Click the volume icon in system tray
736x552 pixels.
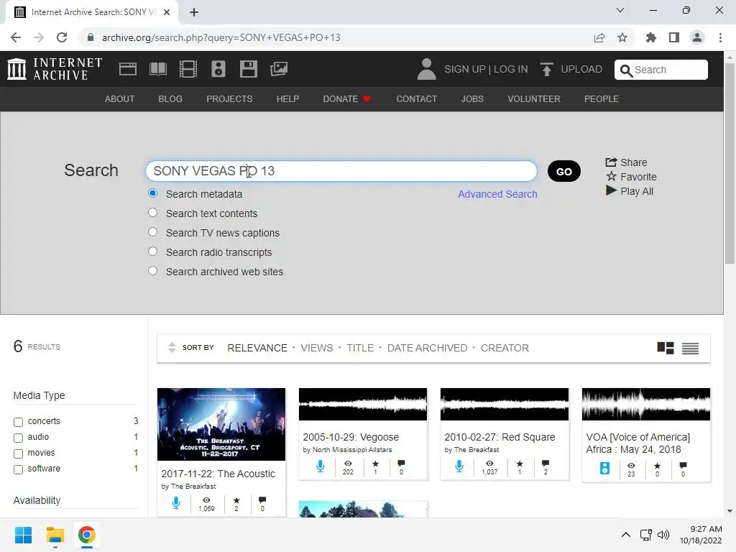click(663, 535)
